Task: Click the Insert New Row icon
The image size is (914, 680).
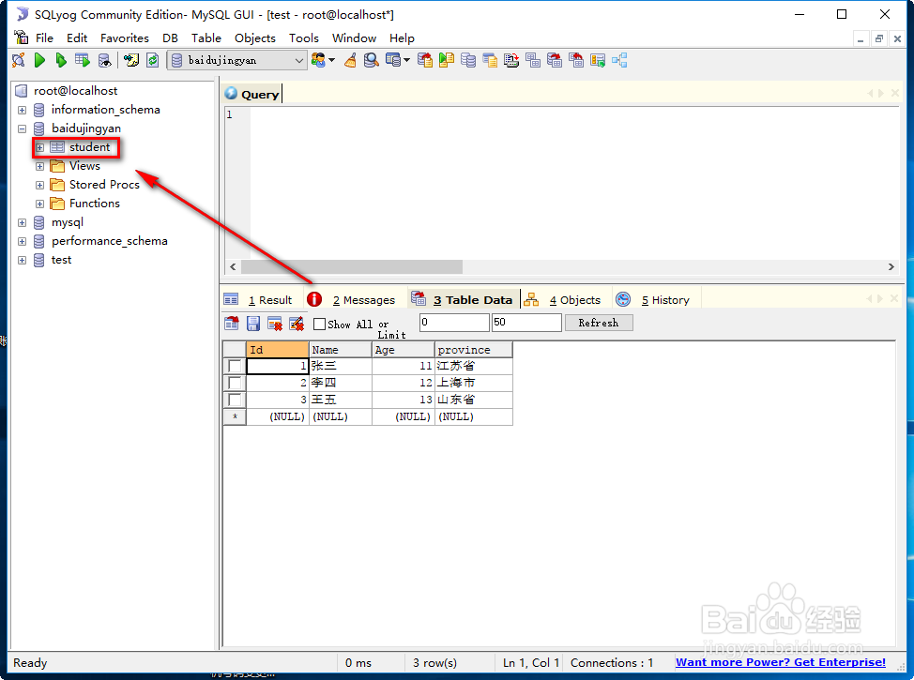Action: pos(232,324)
